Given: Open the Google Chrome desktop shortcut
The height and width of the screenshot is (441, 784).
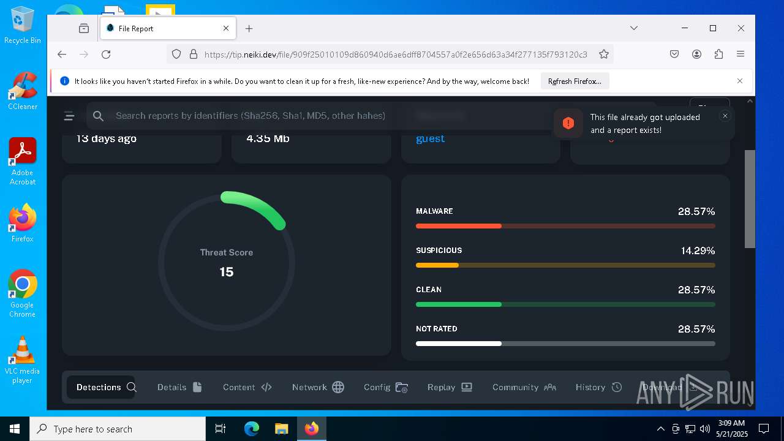Looking at the screenshot, I should [23, 294].
